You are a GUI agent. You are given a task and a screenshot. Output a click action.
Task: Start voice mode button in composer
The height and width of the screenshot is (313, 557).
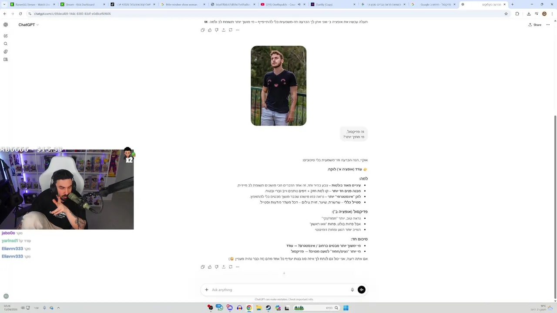tap(362, 290)
